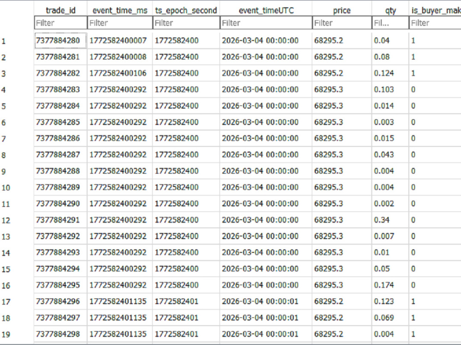Click event_time_ms cell 1772582400106
461x345 pixels.
[120, 73]
